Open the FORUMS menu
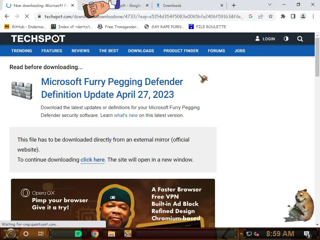320x240 pixels. pyautogui.click(x=216, y=51)
